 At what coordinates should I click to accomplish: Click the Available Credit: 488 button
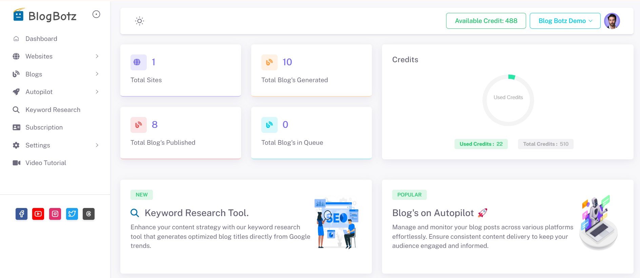[x=486, y=21]
